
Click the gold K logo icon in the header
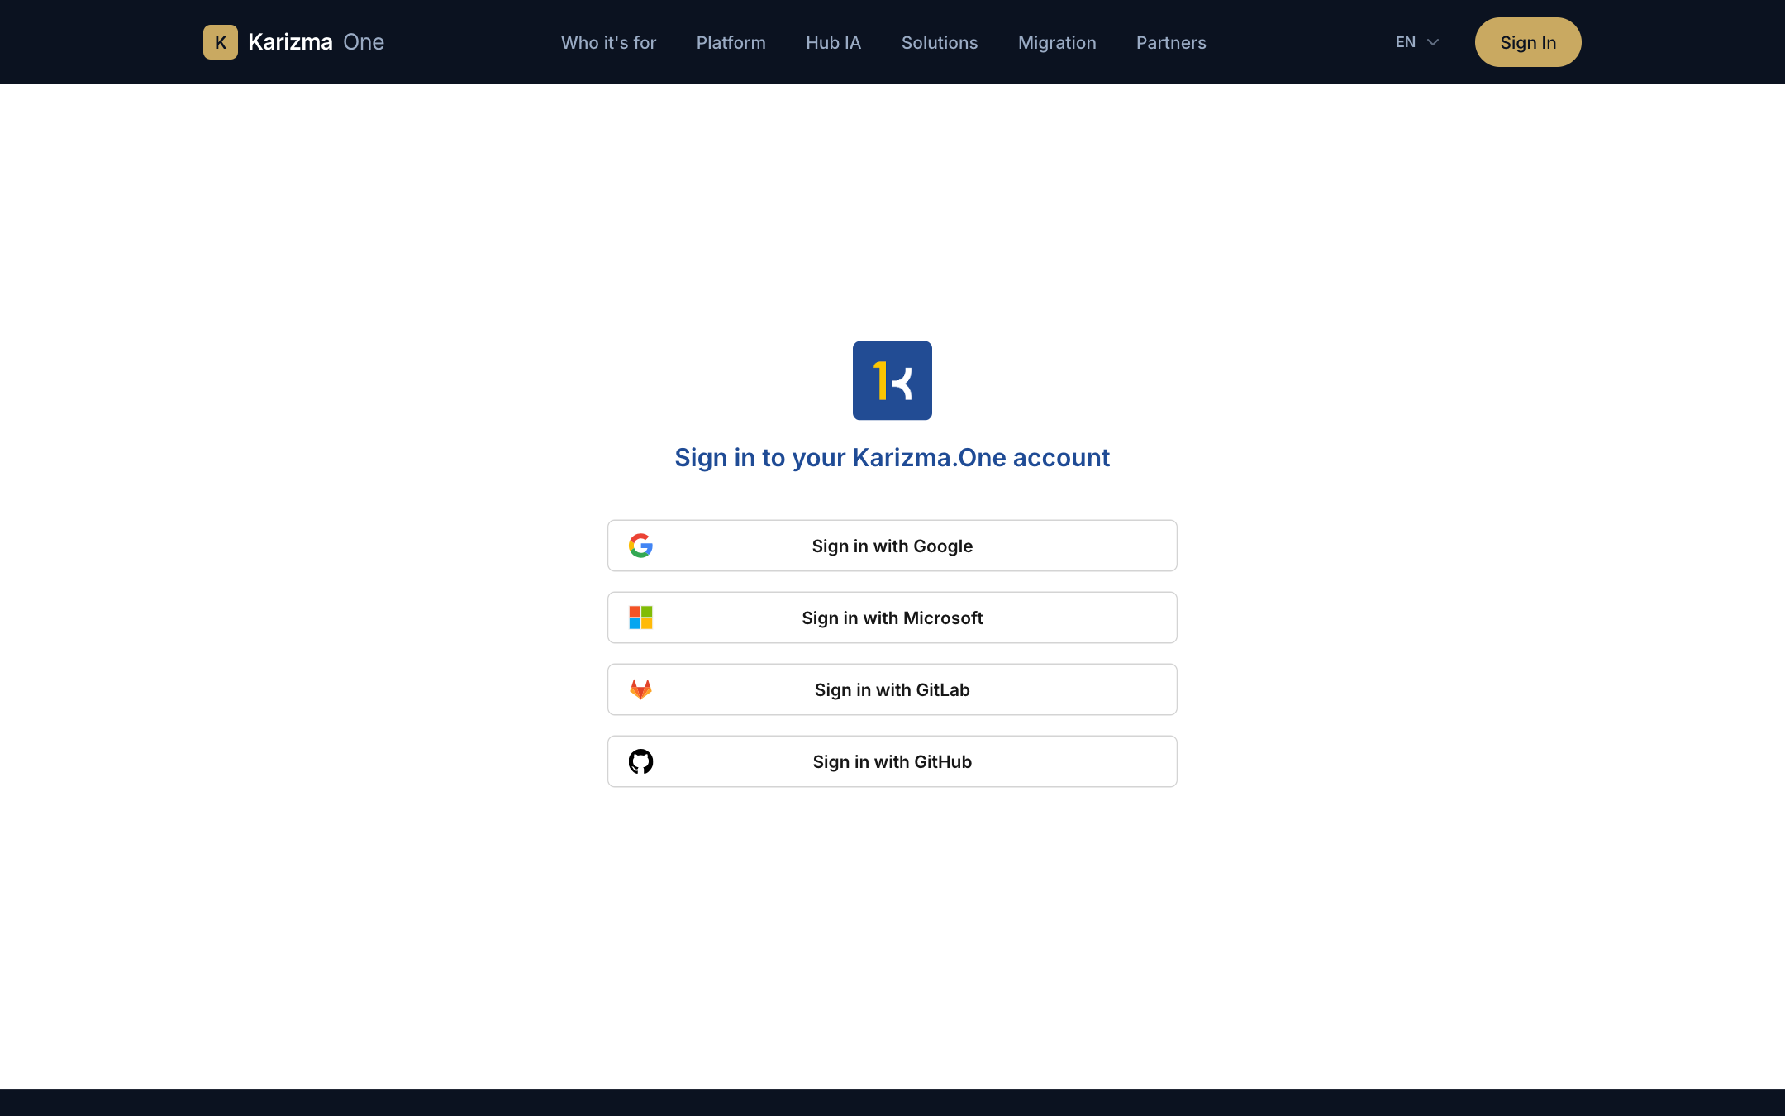coord(221,42)
